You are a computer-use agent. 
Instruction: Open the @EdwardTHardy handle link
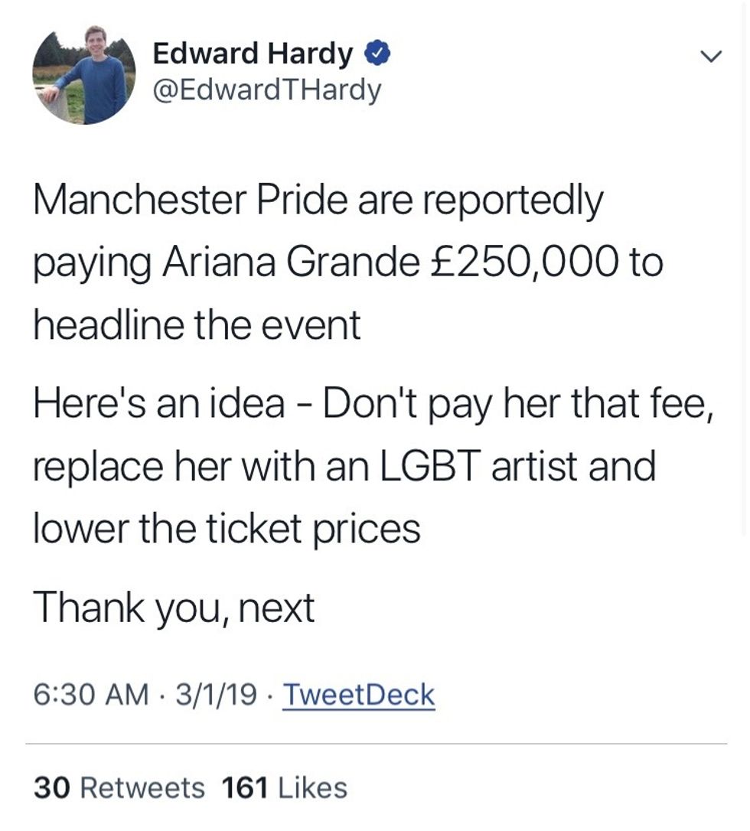266,90
